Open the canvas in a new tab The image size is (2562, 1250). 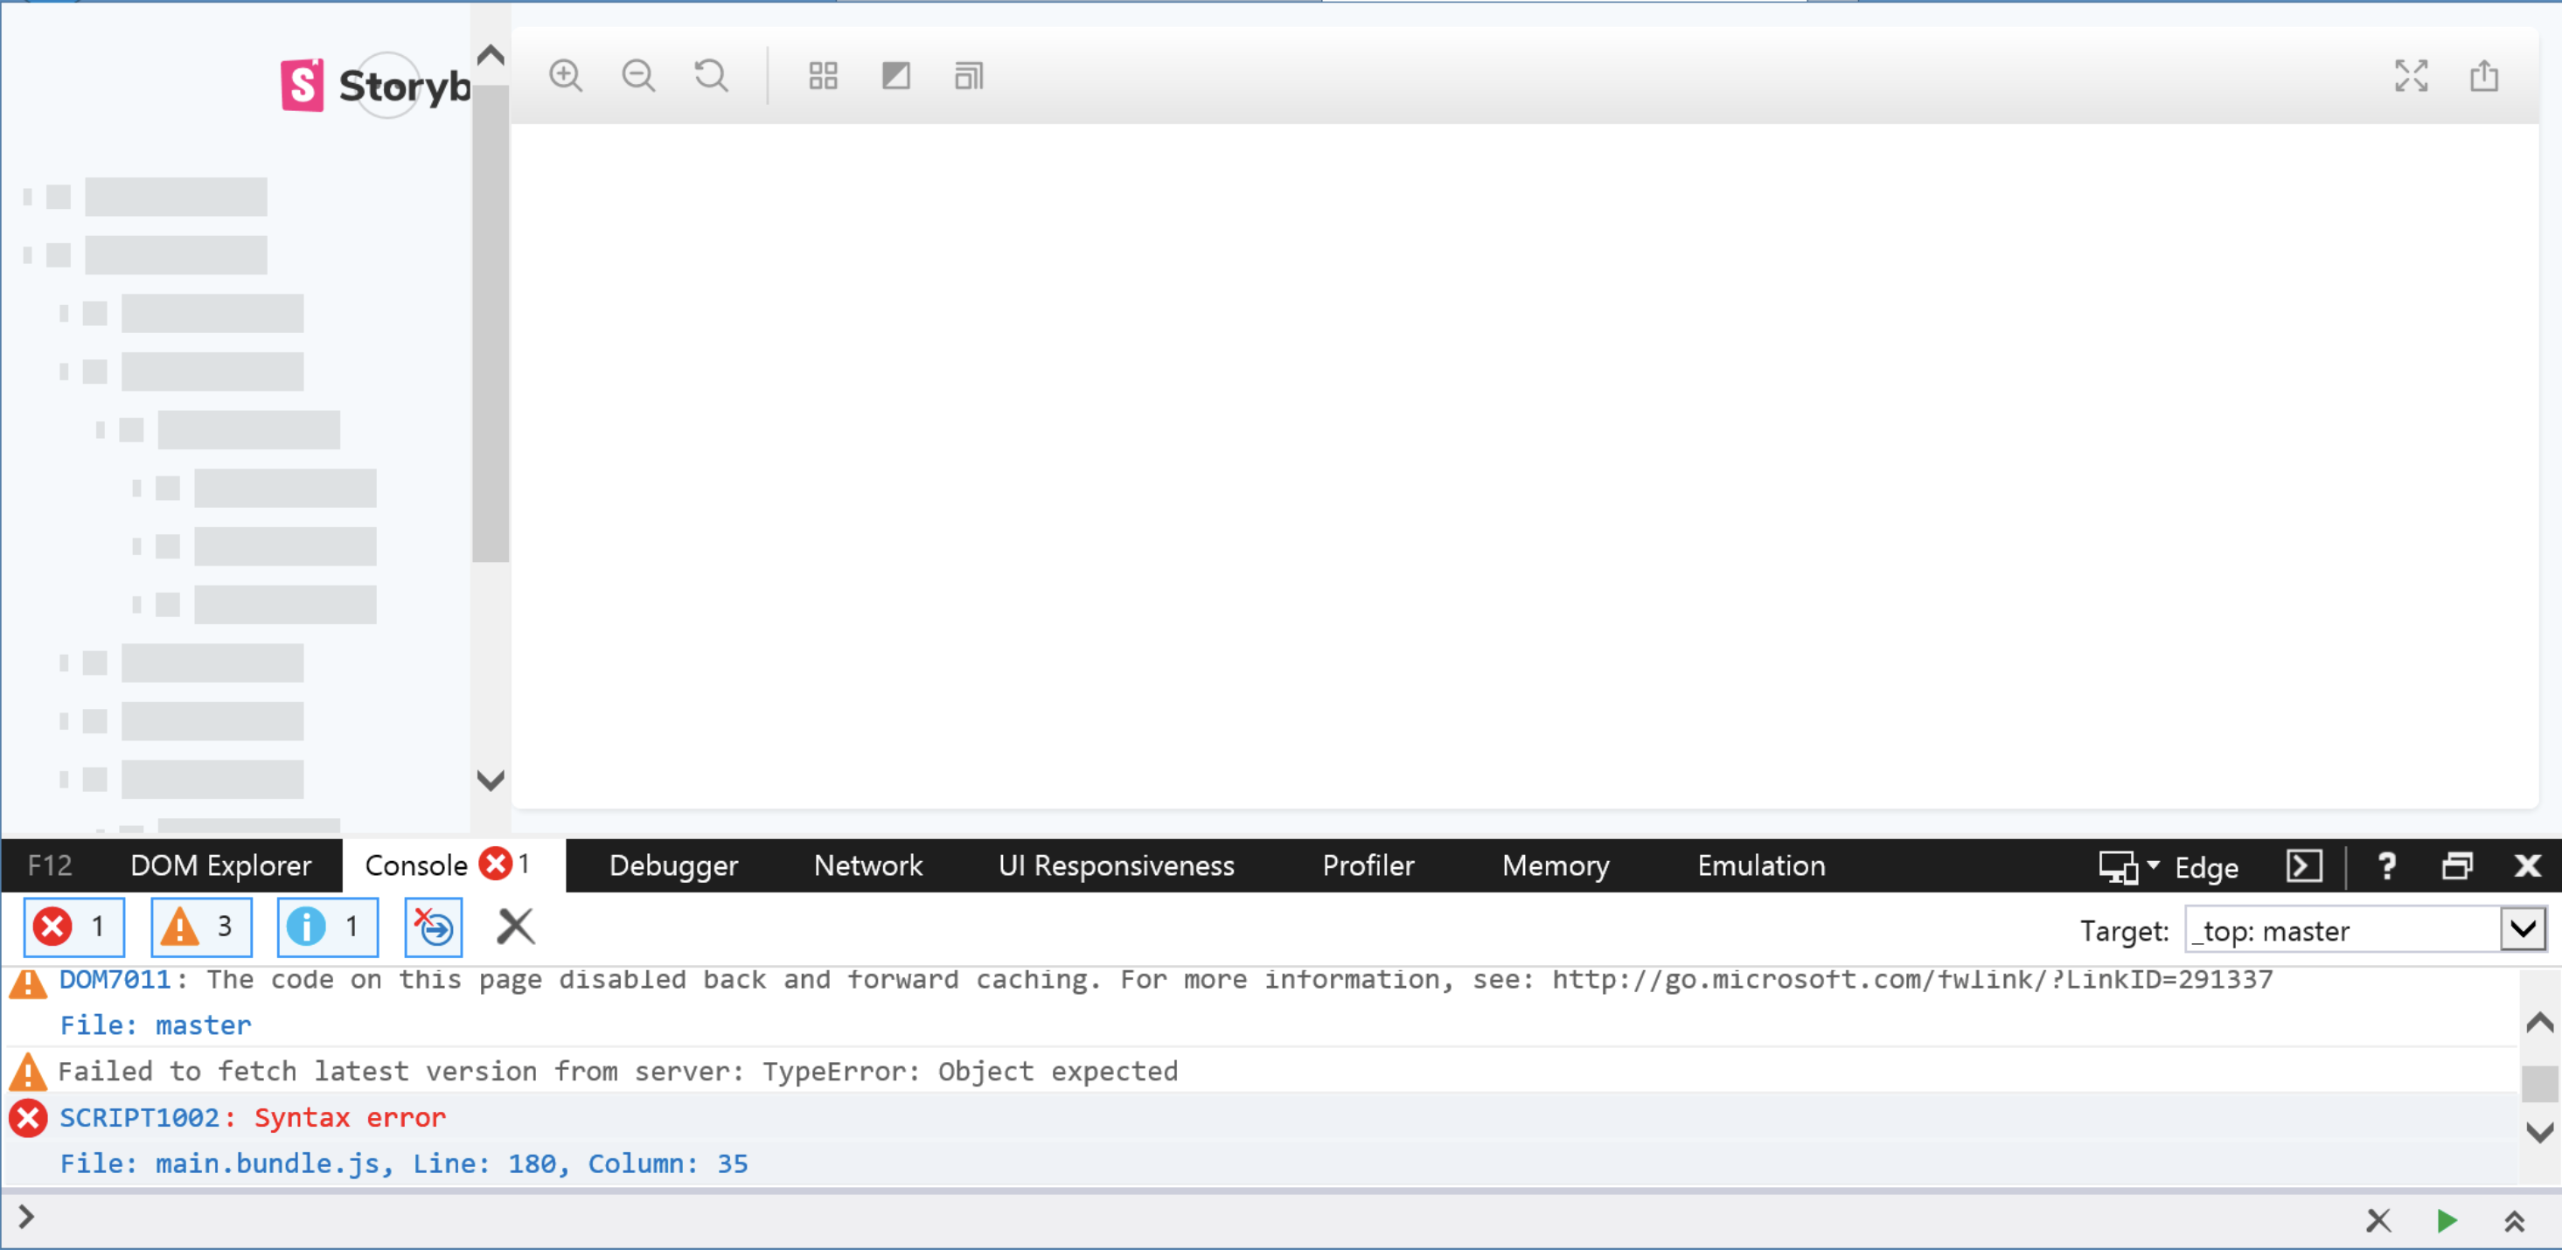[2484, 75]
